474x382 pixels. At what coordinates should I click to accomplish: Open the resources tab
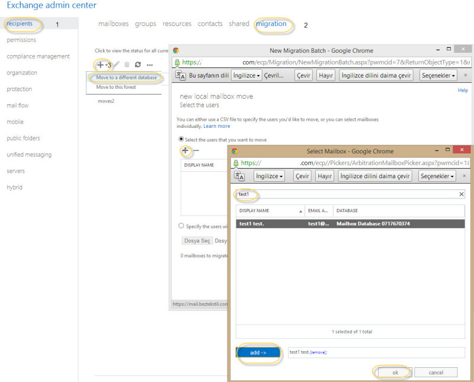(x=177, y=24)
